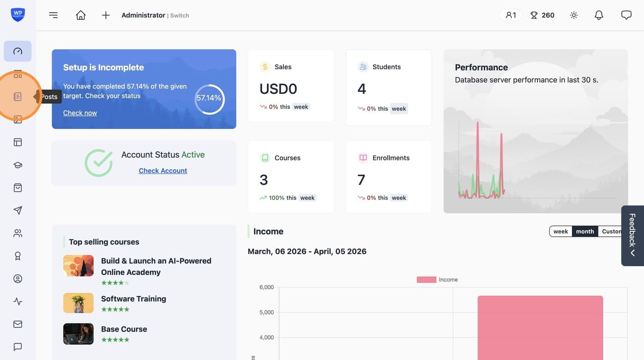Screen dimensions: 644x360
Task: Click the Switch role link
Action: (180, 16)
